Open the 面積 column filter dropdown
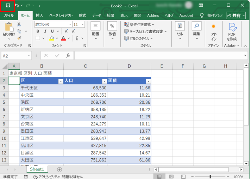The height and width of the screenshot is (179, 251). pos(149,81)
